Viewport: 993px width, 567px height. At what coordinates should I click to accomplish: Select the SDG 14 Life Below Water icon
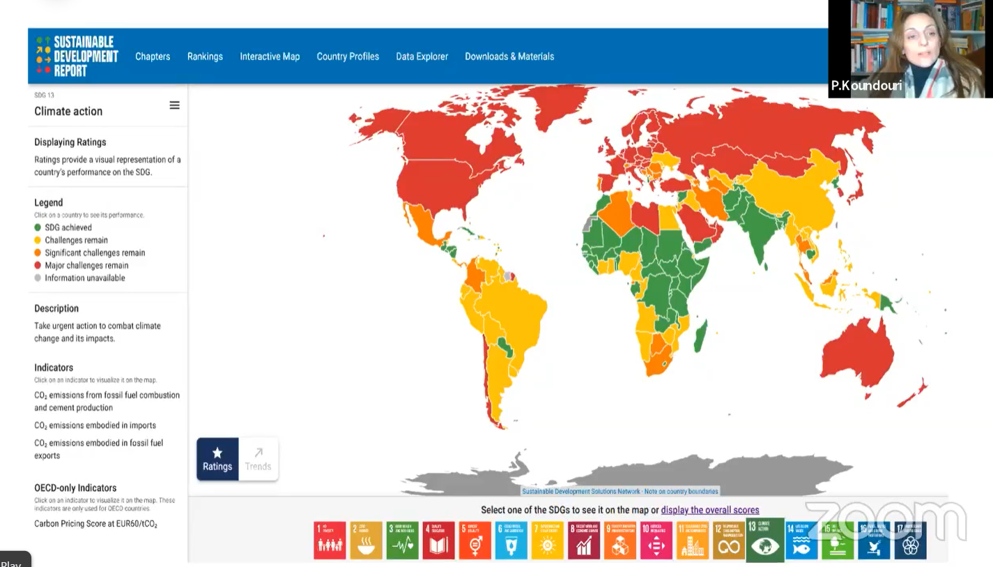point(801,540)
